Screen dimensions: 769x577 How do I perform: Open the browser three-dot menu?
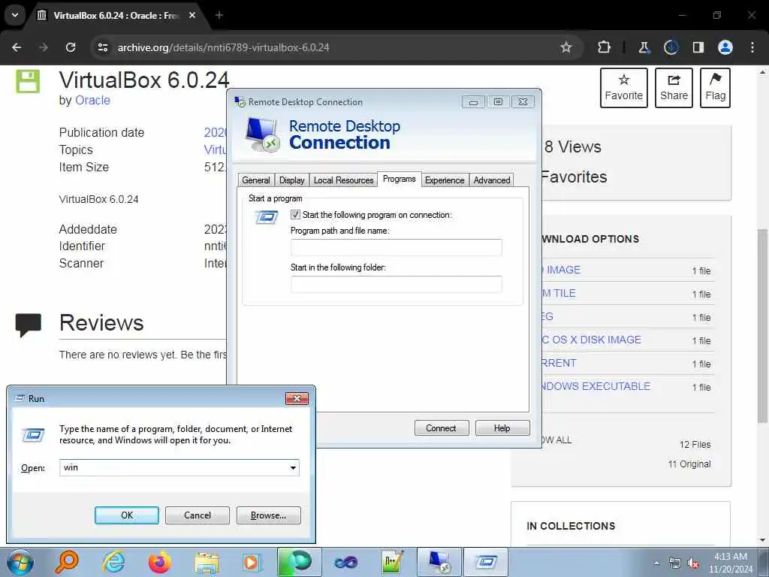[752, 47]
